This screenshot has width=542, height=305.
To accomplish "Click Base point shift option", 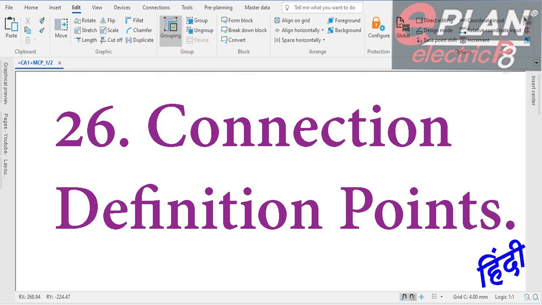I will point(437,40).
